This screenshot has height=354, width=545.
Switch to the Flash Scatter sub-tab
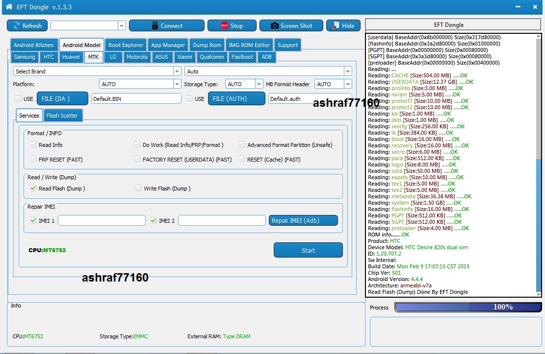[62, 116]
